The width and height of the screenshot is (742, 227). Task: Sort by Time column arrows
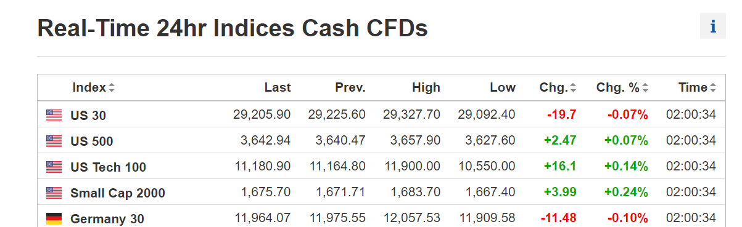point(713,88)
